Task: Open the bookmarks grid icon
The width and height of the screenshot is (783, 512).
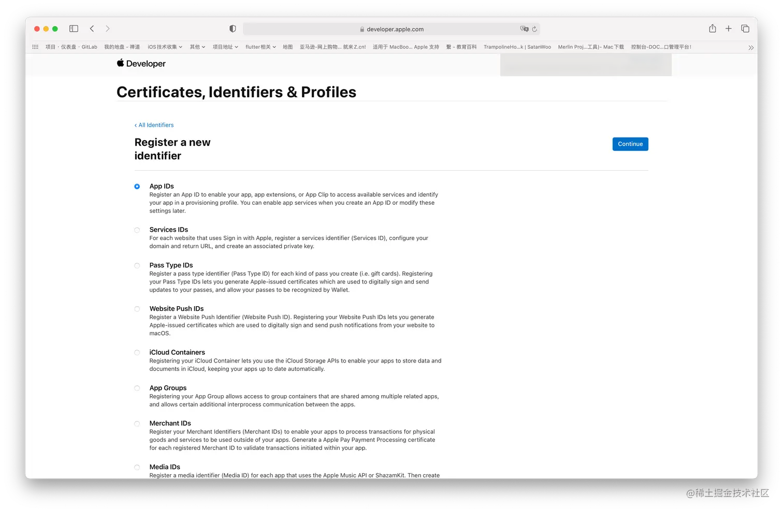Action: click(x=35, y=47)
